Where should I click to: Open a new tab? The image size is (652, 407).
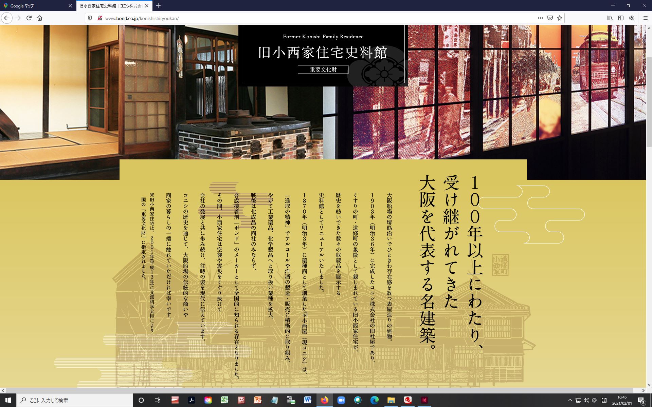pyautogui.click(x=158, y=6)
